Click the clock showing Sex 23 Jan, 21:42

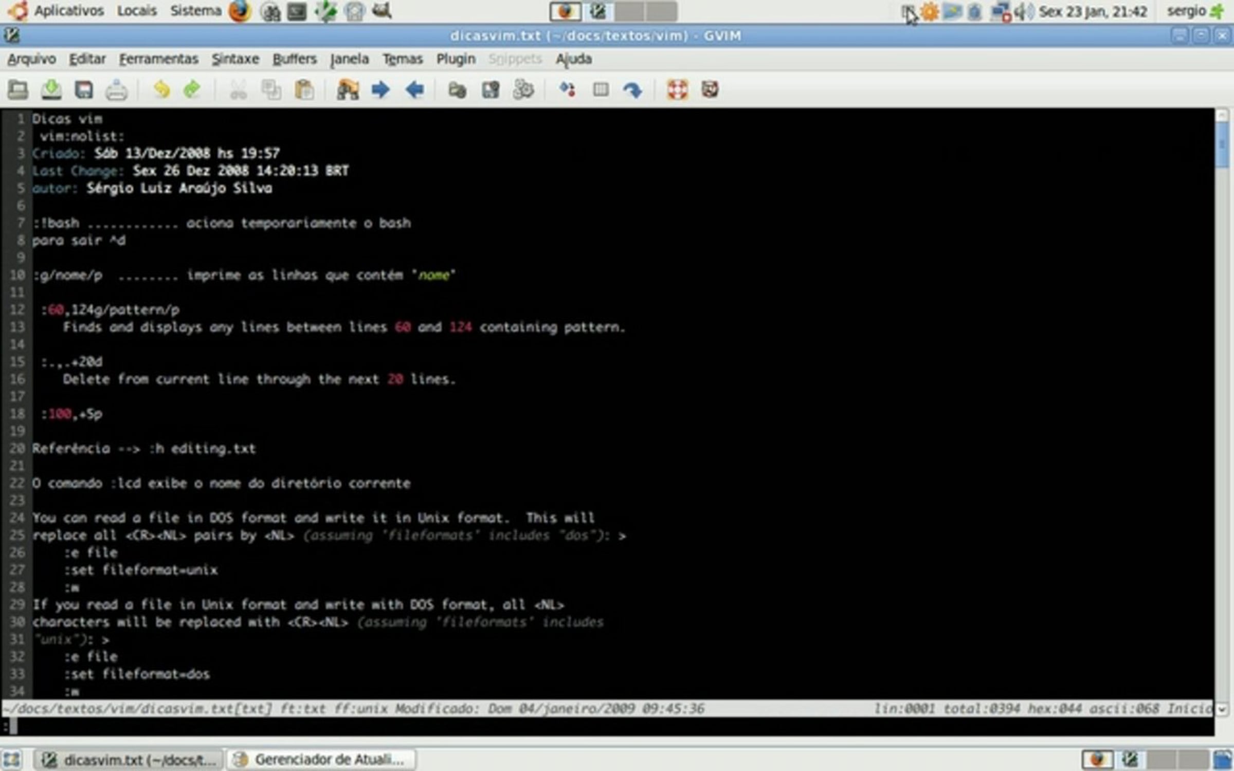point(1093,11)
